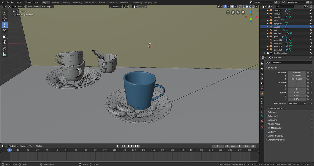
Task: Open the View Layer properties tab
Action: coord(262,78)
